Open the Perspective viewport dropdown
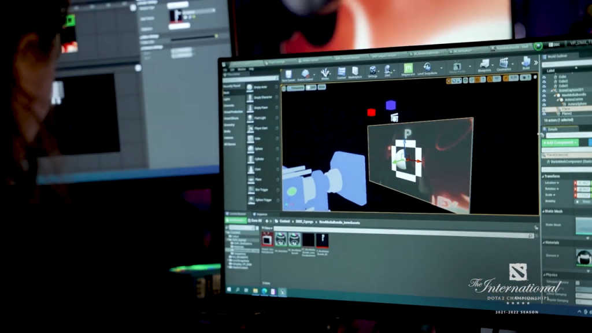Screen dimensions: 592x333 tap(297, 87)
